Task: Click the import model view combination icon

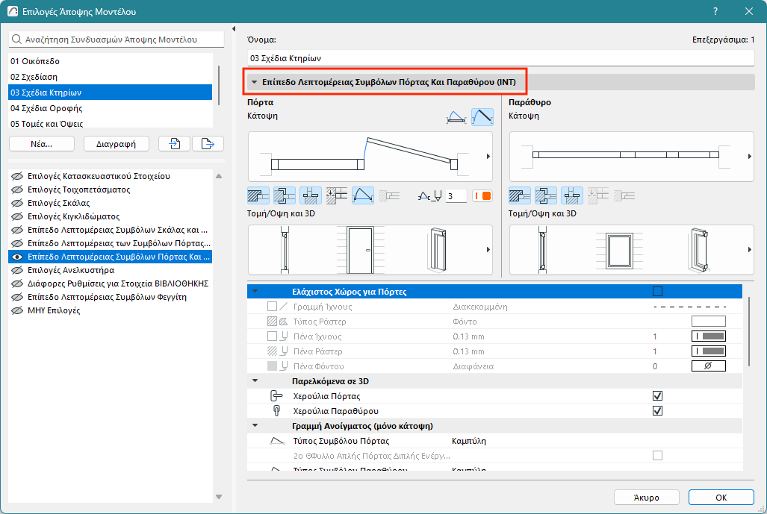Action: point(176,144)
